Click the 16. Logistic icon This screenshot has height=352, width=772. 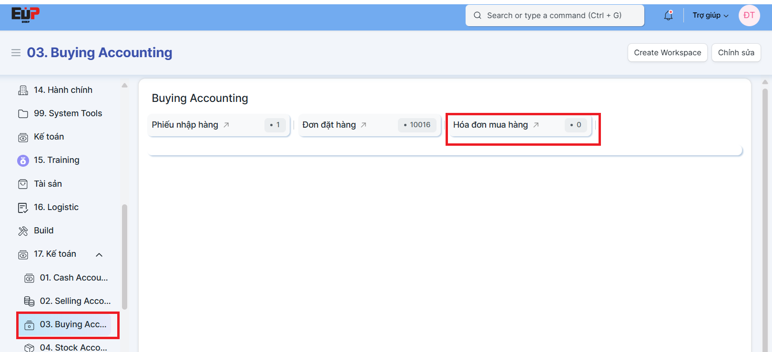coord(23,207)
